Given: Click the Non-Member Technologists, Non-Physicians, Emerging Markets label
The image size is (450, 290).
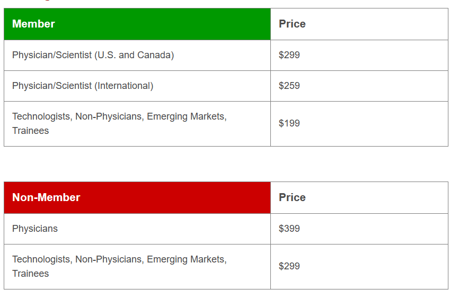Looking at the screenshot, I should pyautogui.click(x=119, y=259).
